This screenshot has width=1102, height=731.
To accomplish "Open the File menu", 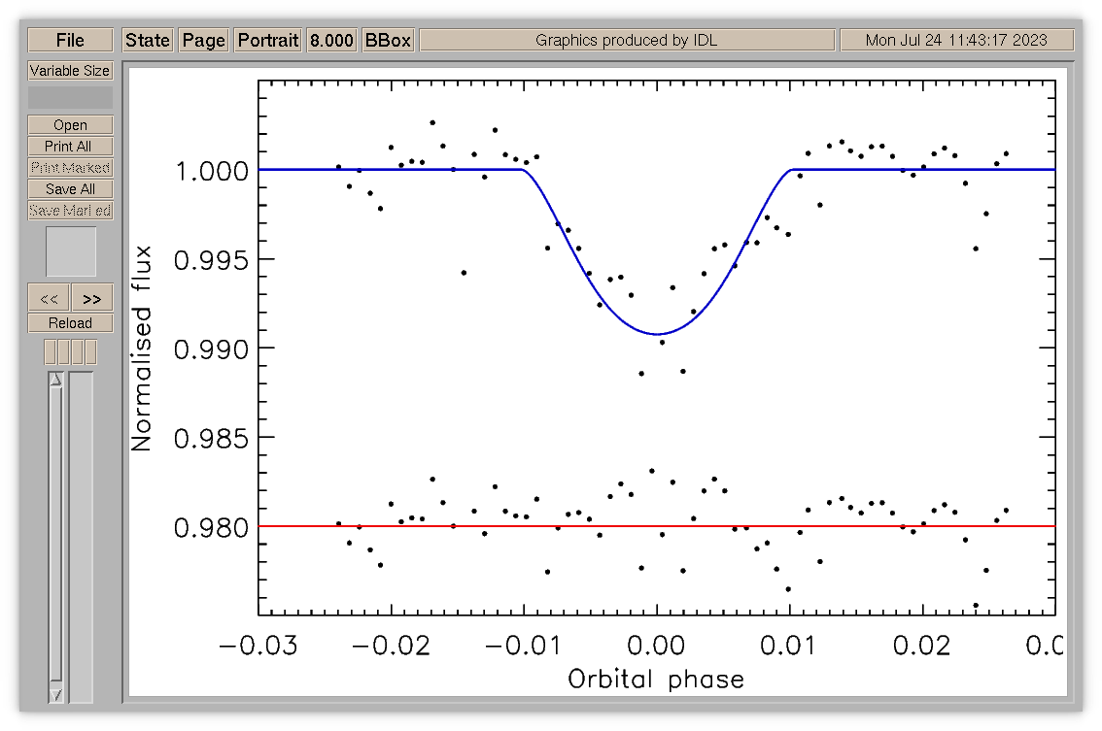I will click(x=70, y=40).
